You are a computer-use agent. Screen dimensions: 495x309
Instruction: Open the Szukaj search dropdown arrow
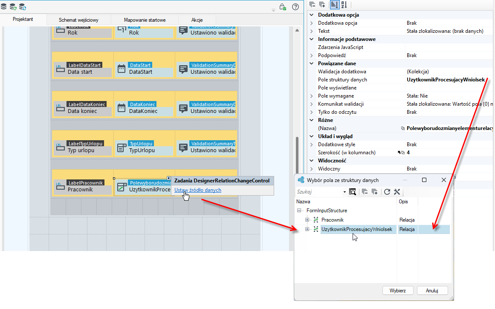(x=344, y=192)
